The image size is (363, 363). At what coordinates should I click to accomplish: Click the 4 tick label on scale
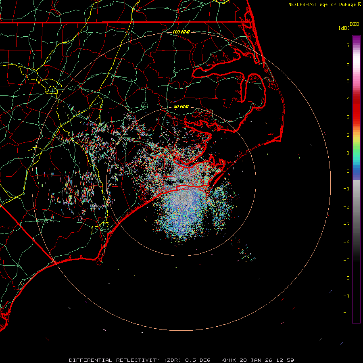[x=348, y=99]
